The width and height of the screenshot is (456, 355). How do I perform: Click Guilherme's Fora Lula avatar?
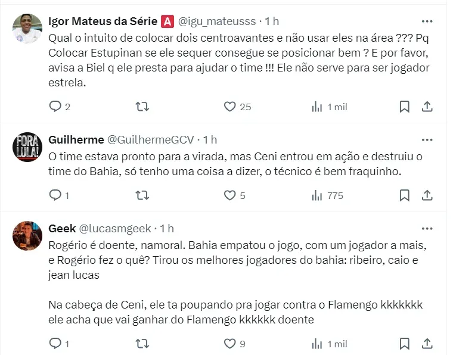[27, 147]
